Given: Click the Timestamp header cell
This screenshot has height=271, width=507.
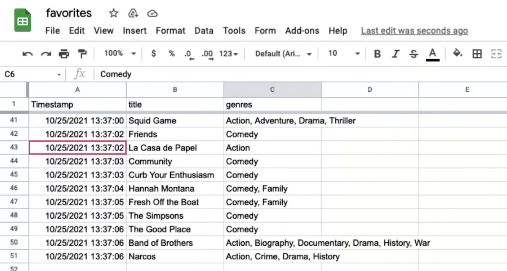Looking at the screenshot, I should pos(77,104).
